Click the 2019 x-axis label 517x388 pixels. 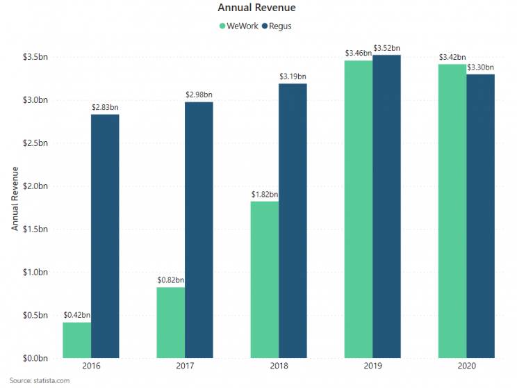372,366
